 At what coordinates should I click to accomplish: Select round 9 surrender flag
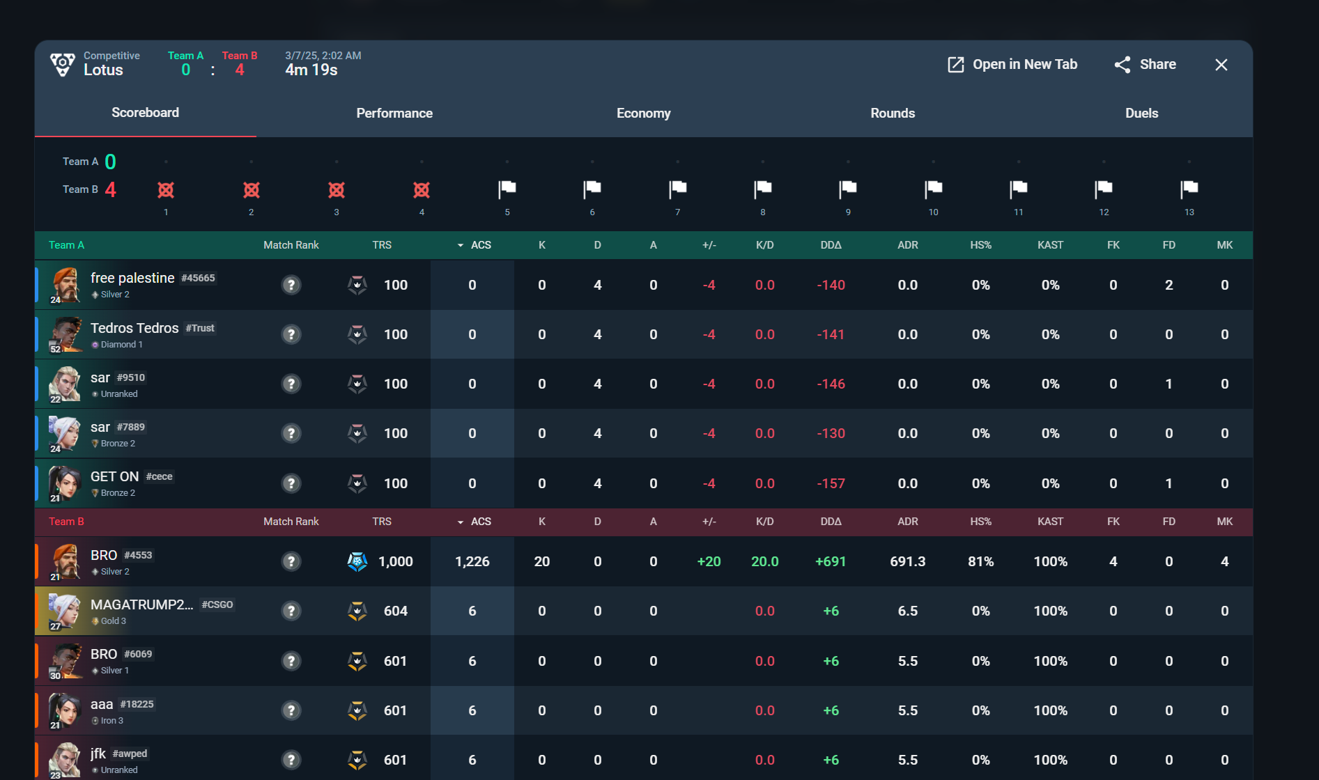[848, 189]
